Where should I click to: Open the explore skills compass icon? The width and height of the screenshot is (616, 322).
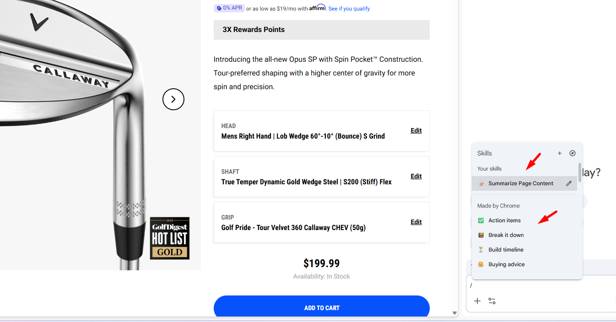click(573, 154)
